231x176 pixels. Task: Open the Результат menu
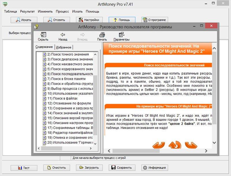tap(27, 12)
